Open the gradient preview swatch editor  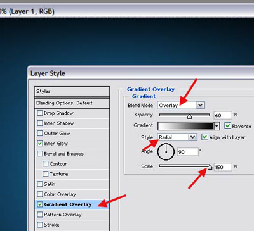point(186,126)
